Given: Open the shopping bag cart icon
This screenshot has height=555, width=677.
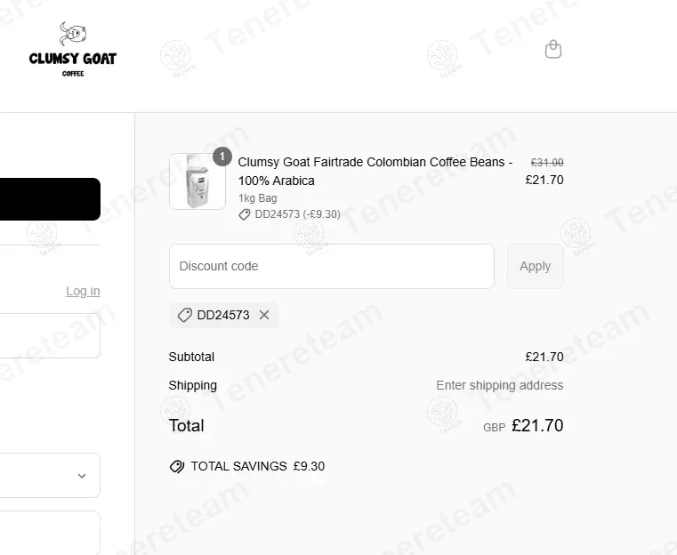Looking at the screenshot, I should 553,49.
